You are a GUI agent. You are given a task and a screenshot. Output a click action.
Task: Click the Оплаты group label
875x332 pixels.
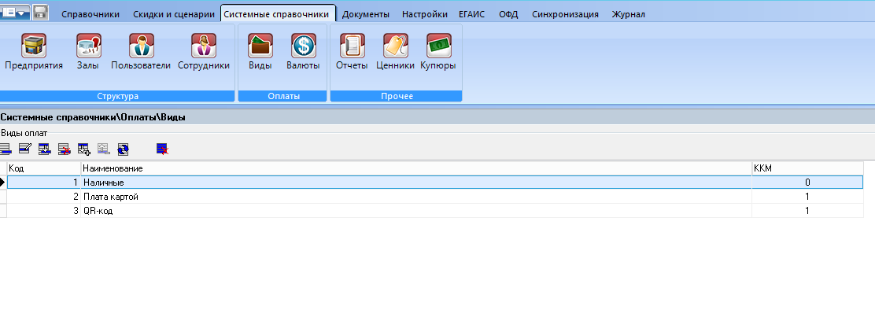(283, 97)
